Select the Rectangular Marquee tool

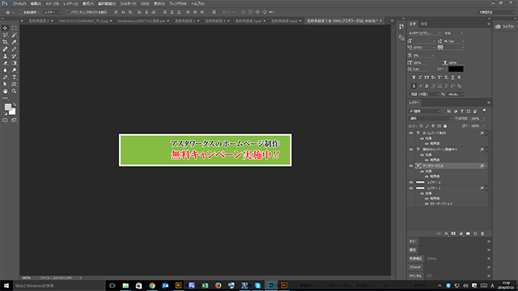15,28
